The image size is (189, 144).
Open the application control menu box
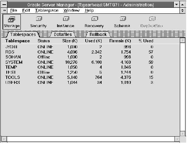[x=4, y=5]
